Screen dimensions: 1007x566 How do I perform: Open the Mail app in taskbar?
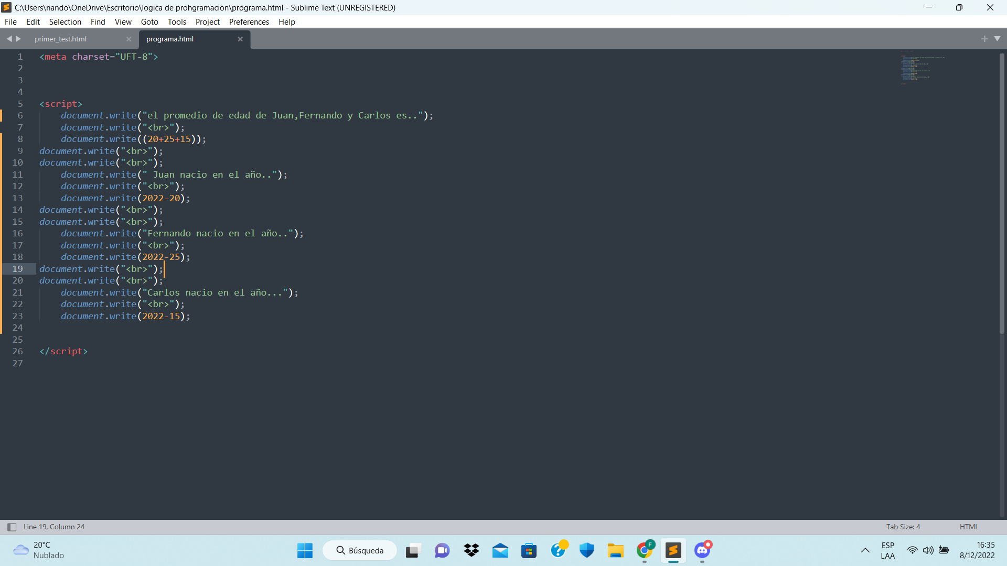tap(500, 550)
